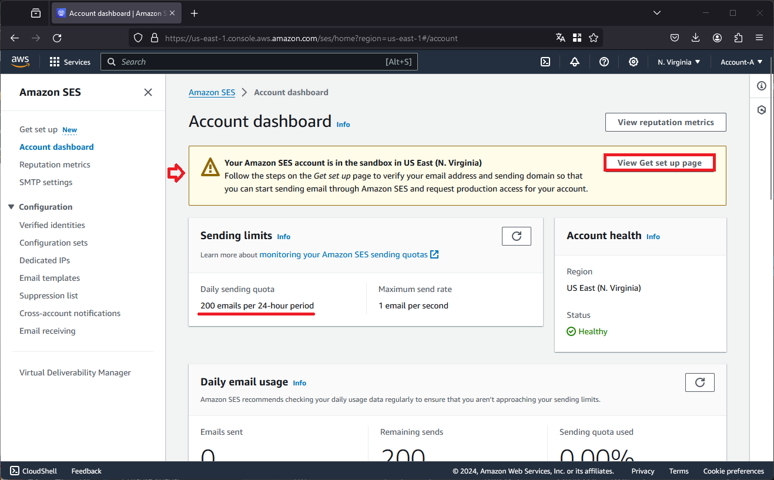Open the info panel icon on right rail
774x480 pixels.
pos(762,86)
